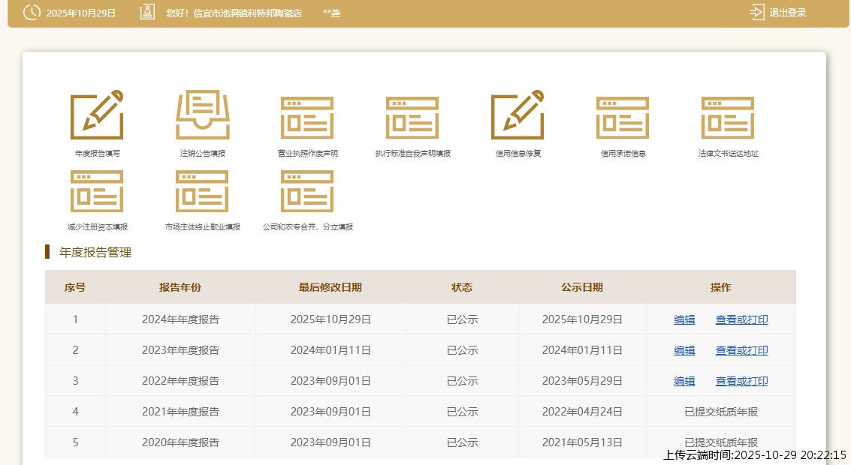Viewport: 851px width, 465px height.
Task: Click 编辑 for the 2023年年度报告
Action: pyautogui.click(x=684, y=350)
